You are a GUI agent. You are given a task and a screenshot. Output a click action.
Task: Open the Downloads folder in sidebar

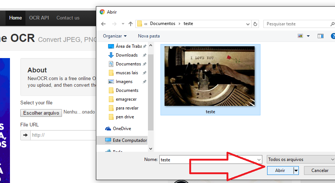(127, 55)
